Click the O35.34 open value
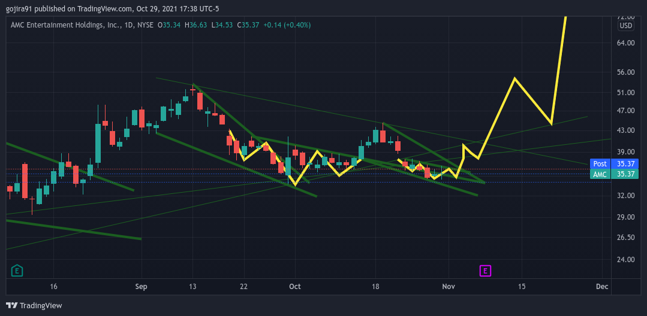 pyautogui.click(x=169, y=25)
